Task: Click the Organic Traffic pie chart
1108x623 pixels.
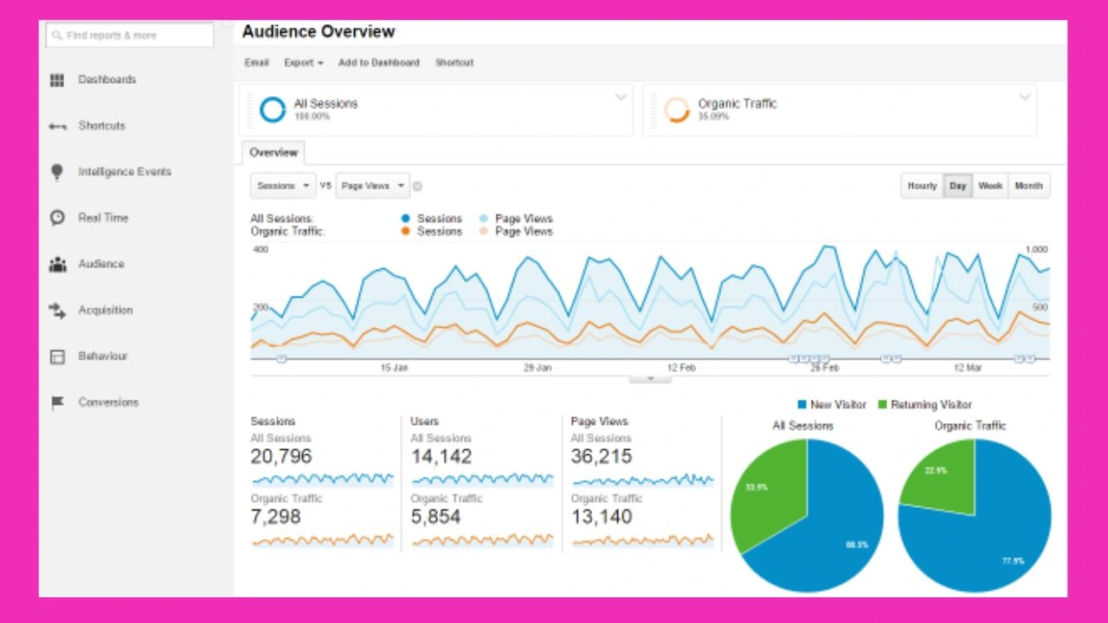Action: click(x=975, y=515)
